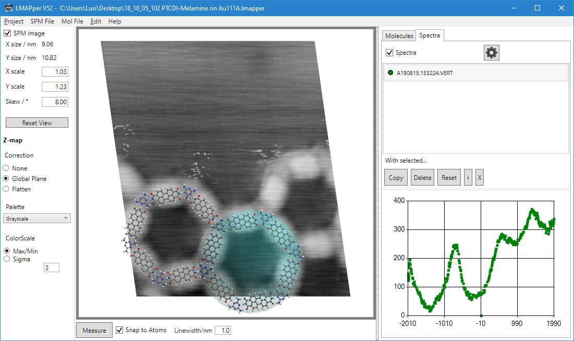Maximize the LMAPper window
Image resolution: width=574 pixels, height=341 pixels.
(538, 8)
